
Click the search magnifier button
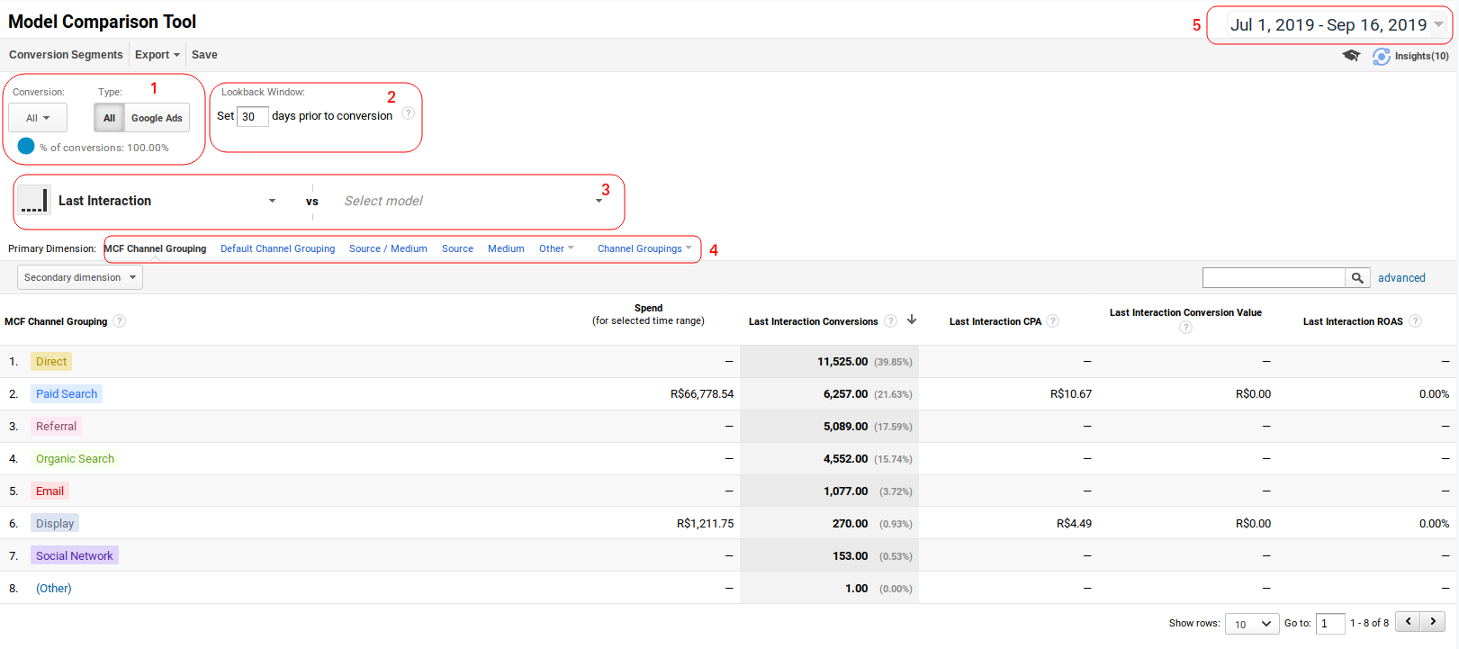(1358, 278)
